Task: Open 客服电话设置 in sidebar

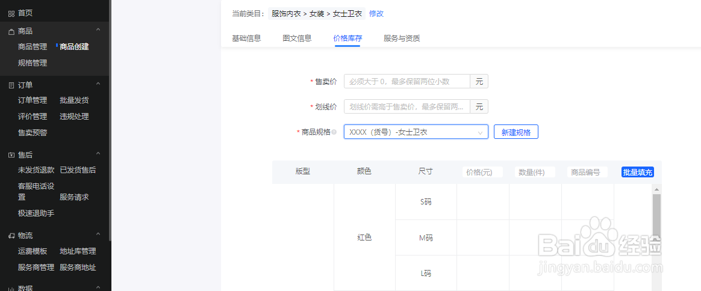Action: [x=36, y=191]
